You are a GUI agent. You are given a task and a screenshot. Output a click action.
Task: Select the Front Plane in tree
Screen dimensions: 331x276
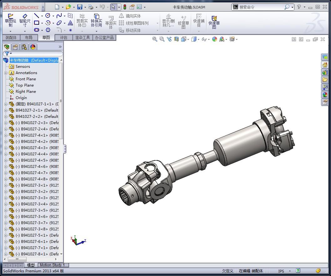tap(26, 79)
